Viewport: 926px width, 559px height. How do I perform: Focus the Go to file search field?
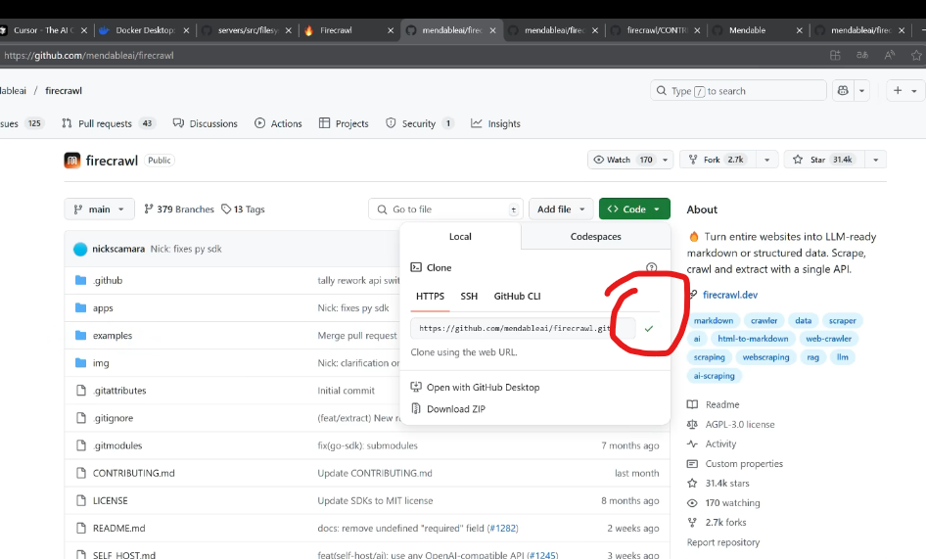[446, 210]
